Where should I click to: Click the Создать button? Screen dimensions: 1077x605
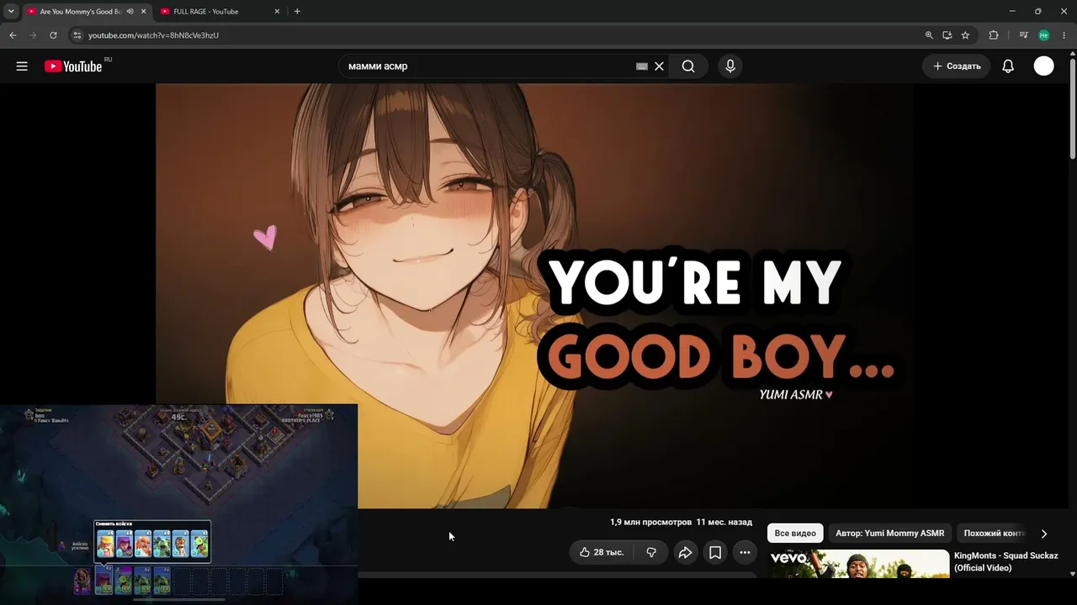click(957, 66)
